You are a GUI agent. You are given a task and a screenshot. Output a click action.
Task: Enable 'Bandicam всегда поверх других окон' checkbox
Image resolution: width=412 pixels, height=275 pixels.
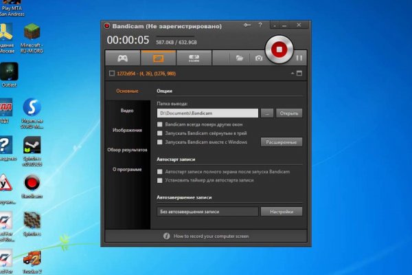click(x=160, y=124)
